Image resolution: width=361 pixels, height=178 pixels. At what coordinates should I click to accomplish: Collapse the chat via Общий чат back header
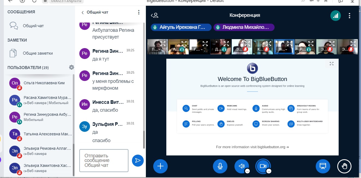coord(95,12)
